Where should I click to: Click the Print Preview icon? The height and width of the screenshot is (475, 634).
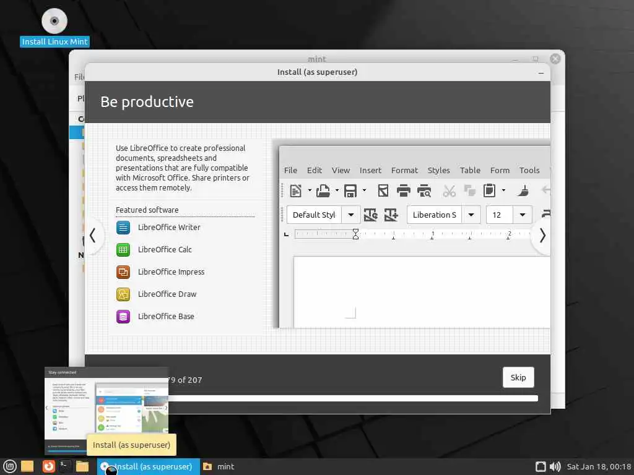coord(424,190)
